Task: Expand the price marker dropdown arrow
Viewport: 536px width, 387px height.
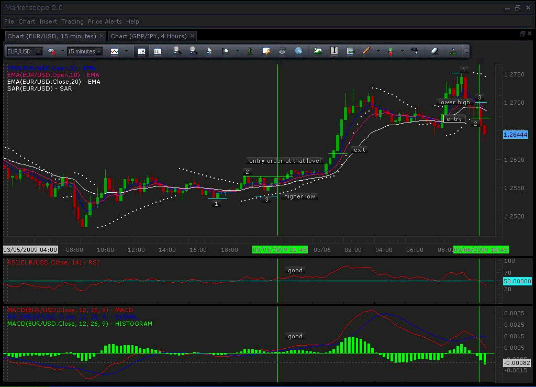Action: (x=403, y=51)
